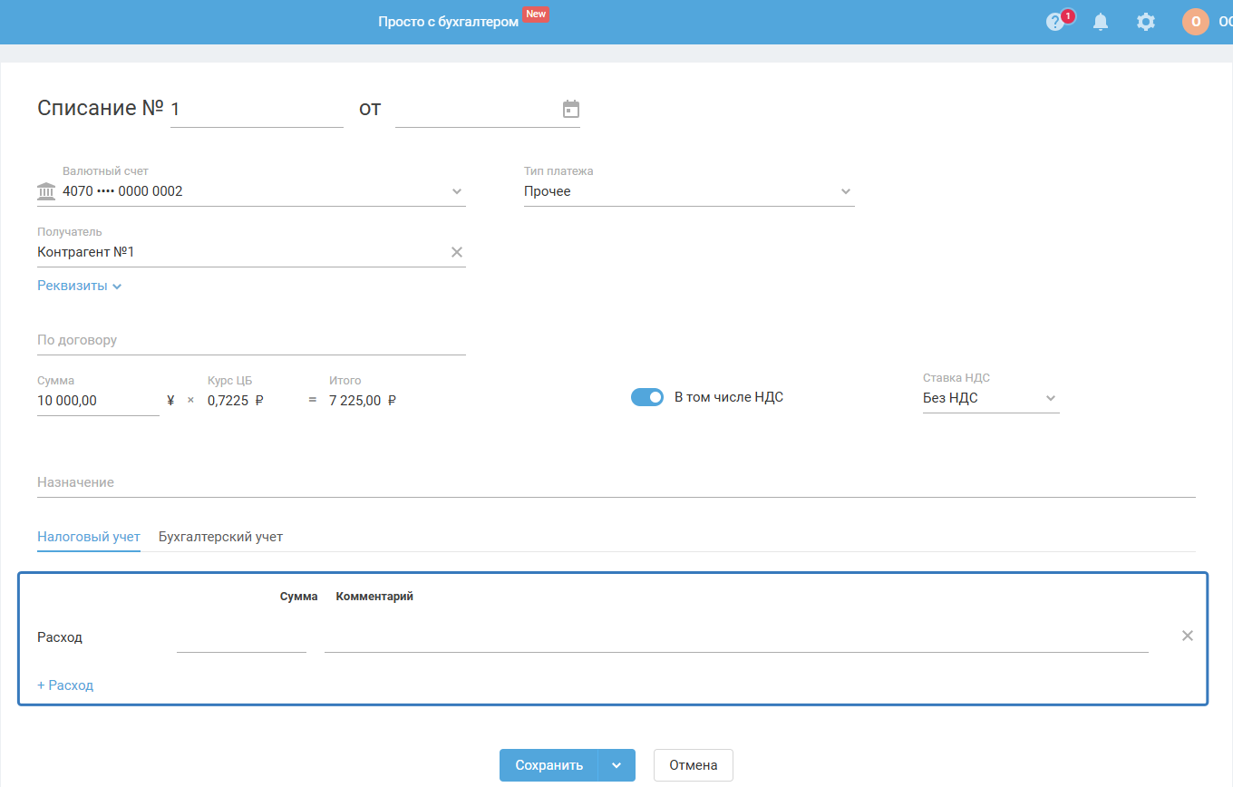Open the help question mark icon
Image resolution: width=1233 pixels, height=787 pixels.
[1055, 22]
